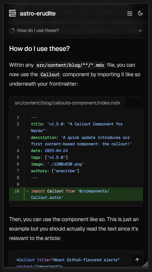
Task: Click the date 2025-04-24 value
Action: 56,151
